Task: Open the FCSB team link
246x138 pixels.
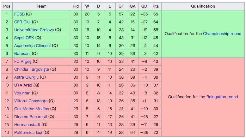Action: pos(19,14)
